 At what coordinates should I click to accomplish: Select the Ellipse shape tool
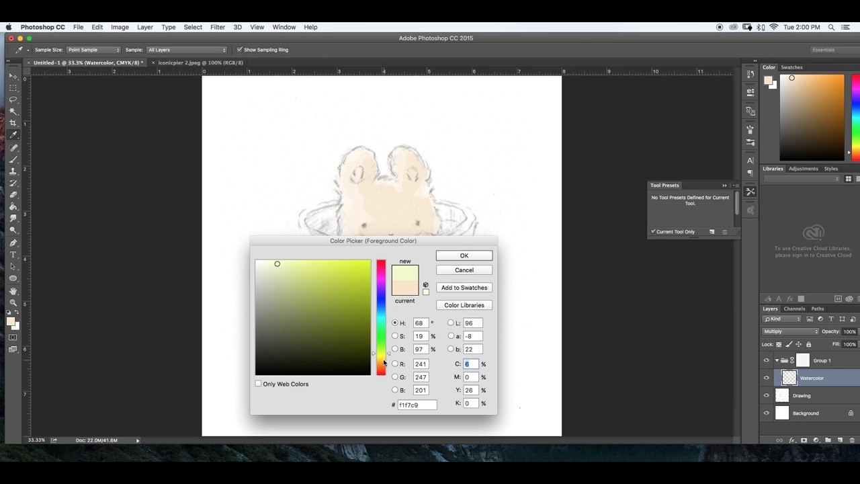pyautogui.click(x=13, y=278)
